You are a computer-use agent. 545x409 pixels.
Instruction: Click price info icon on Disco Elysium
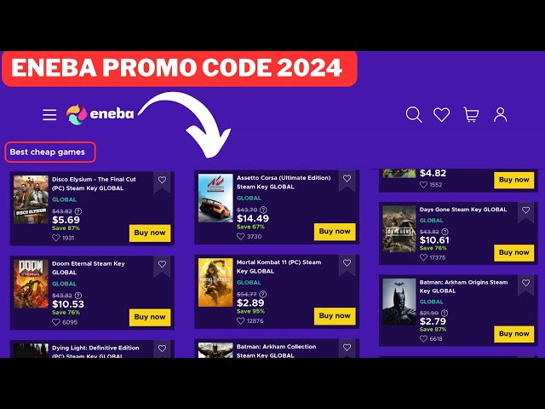point(78,211)
